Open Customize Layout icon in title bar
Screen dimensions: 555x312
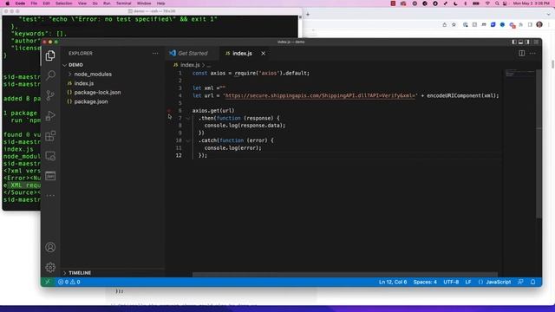tap(536, 42)
